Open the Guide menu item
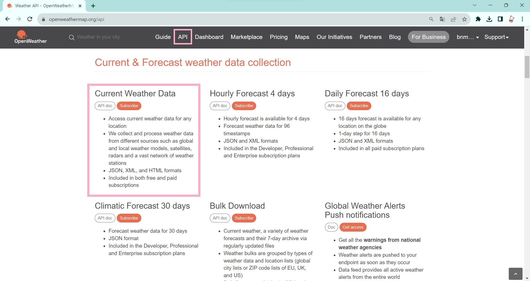Image resolution: width=530 pixels, height=281 pixels. pyautogui.click(x=163, y=37)
